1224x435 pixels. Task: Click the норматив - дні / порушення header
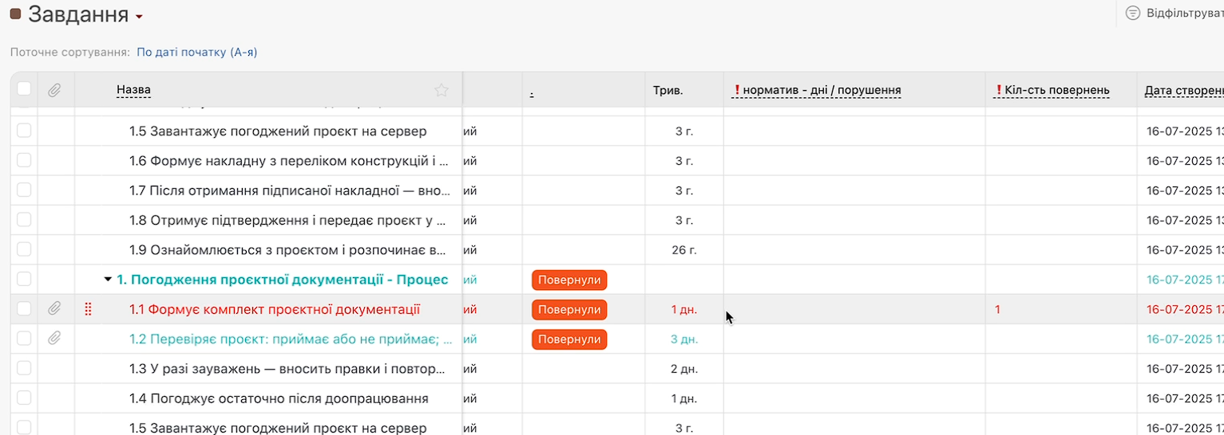[821, 90]
